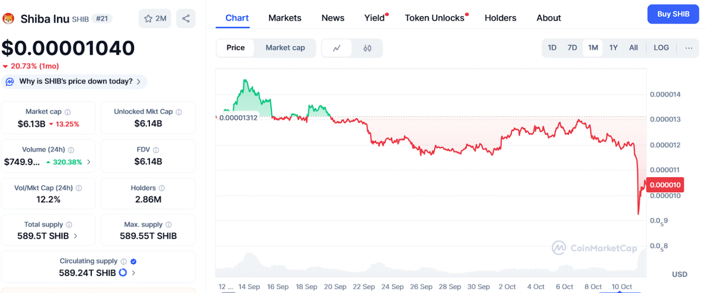Viewport: 706px width, 293px height.
Task: Click Holders info icon
Action: click(162, 188)
